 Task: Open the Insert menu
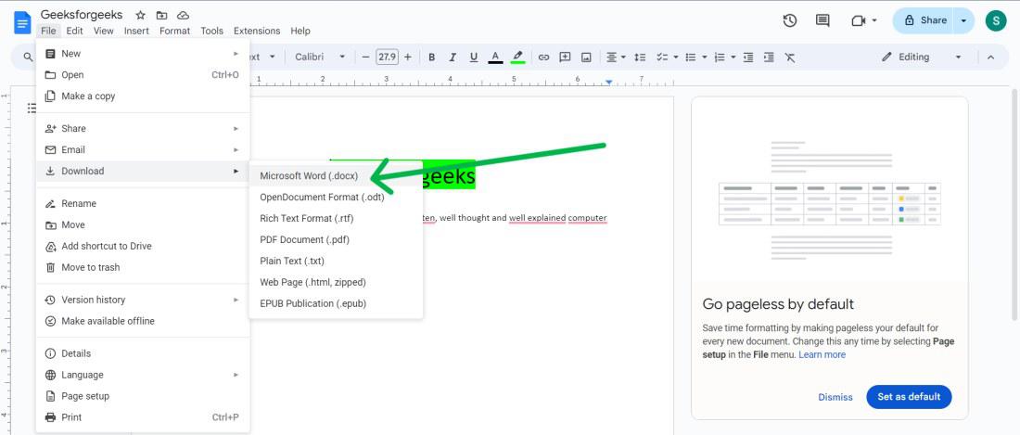(136, 31)
